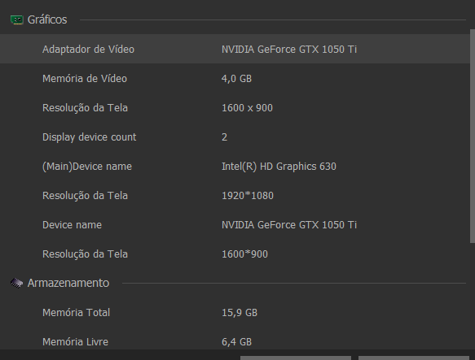Click the graphics card icon beside Gráficos
The image size is (475, 360).
17,20
